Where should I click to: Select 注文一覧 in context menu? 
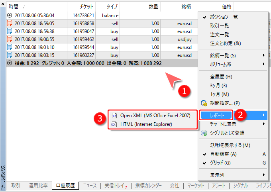pos(233,35)
